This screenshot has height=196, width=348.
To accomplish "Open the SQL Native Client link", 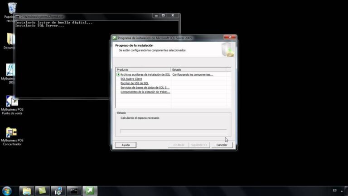I will 131,79.
